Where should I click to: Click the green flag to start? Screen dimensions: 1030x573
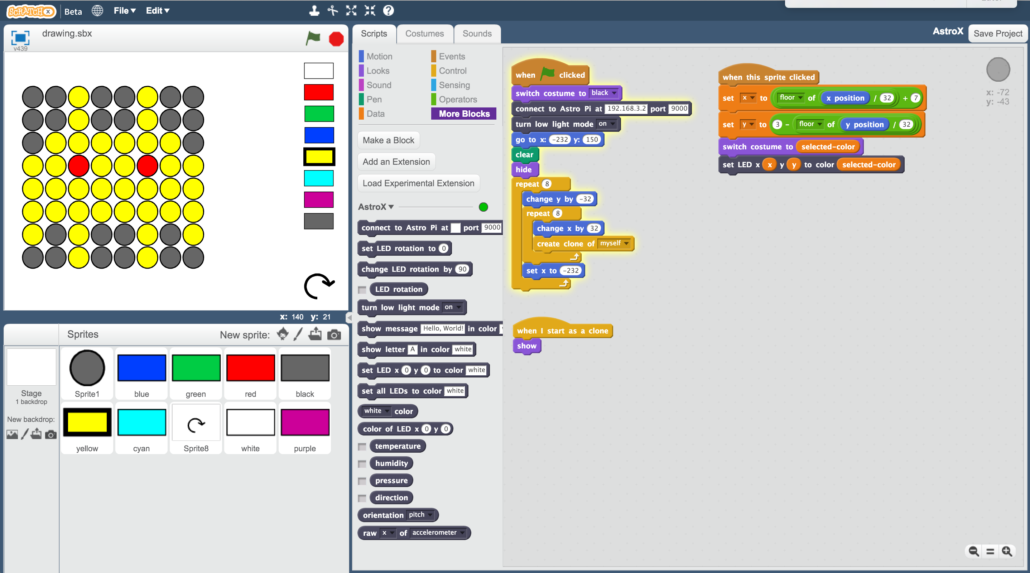pyautogui.click(x=313, y=38)
